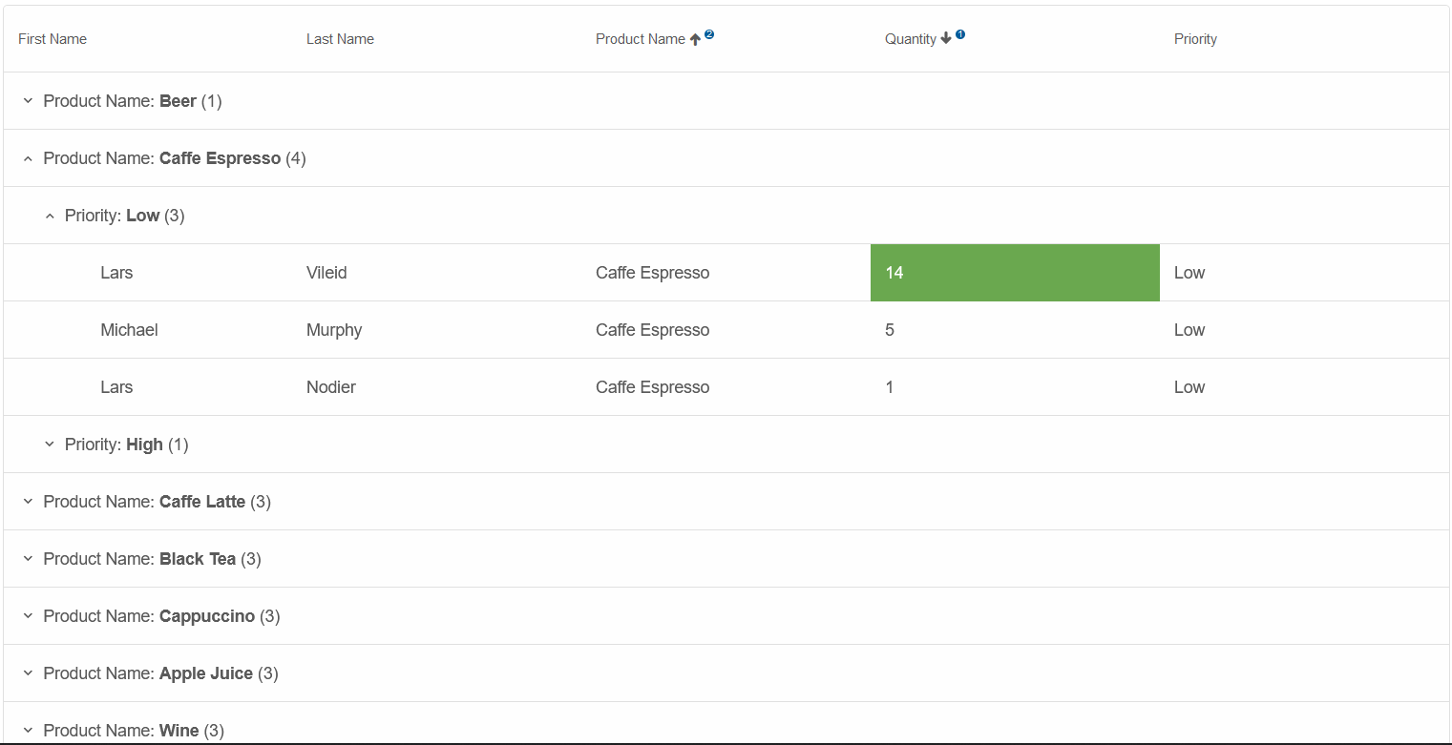Screen dimensions: 1452x745
Task: Collapse the Priority: Low subgroup
Action: pos(50,216)
